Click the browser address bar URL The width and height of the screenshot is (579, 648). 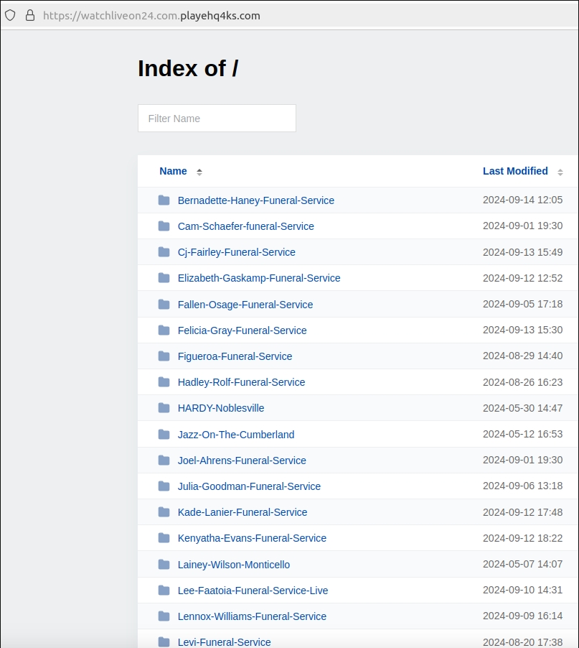point(151,16)
